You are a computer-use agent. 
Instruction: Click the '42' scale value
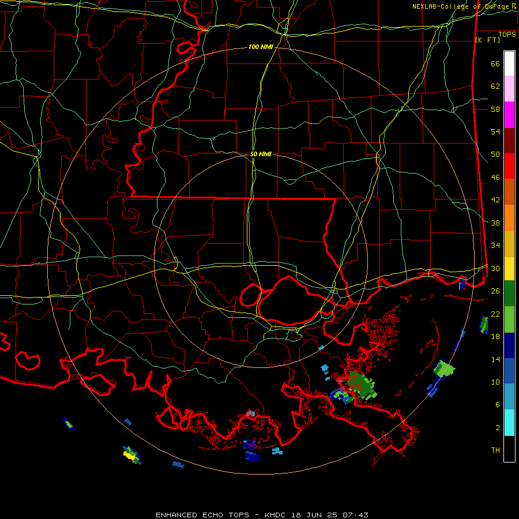coord(495,200)
